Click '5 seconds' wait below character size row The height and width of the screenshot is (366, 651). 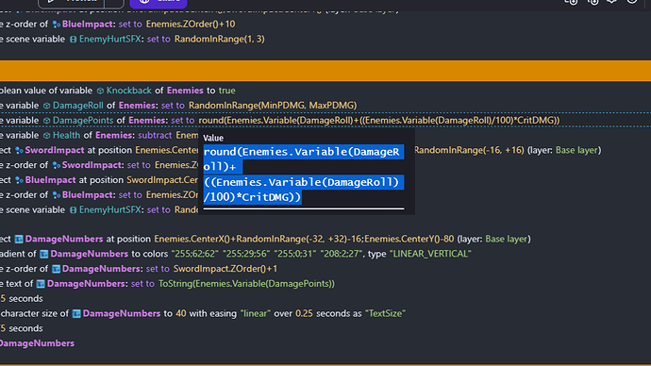[22, 328]
